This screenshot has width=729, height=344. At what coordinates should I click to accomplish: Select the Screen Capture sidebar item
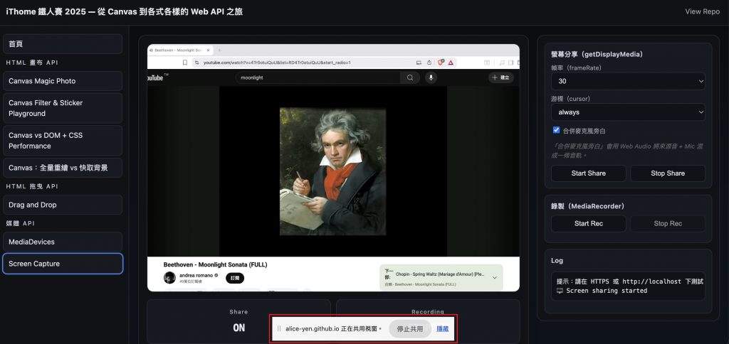pos(63,264)
